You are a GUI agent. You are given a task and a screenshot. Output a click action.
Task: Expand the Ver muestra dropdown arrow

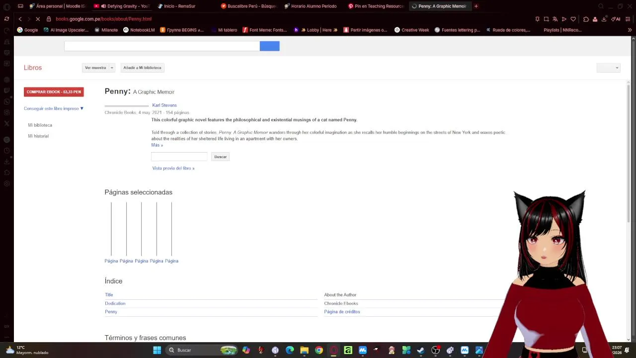pos(112,68)
